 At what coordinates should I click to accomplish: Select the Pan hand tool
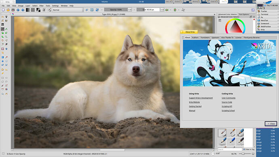click(6, 94)
